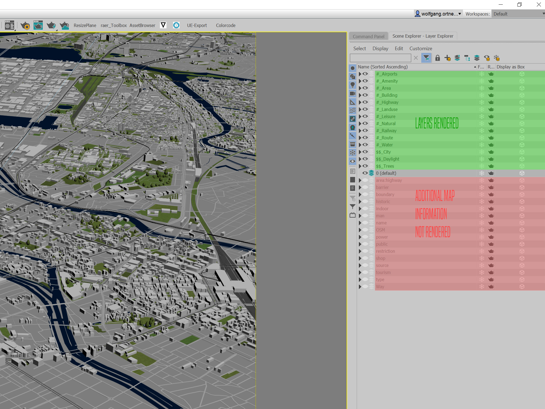Toggle Display Space Warps wave filter

click(x=353, y=110)
